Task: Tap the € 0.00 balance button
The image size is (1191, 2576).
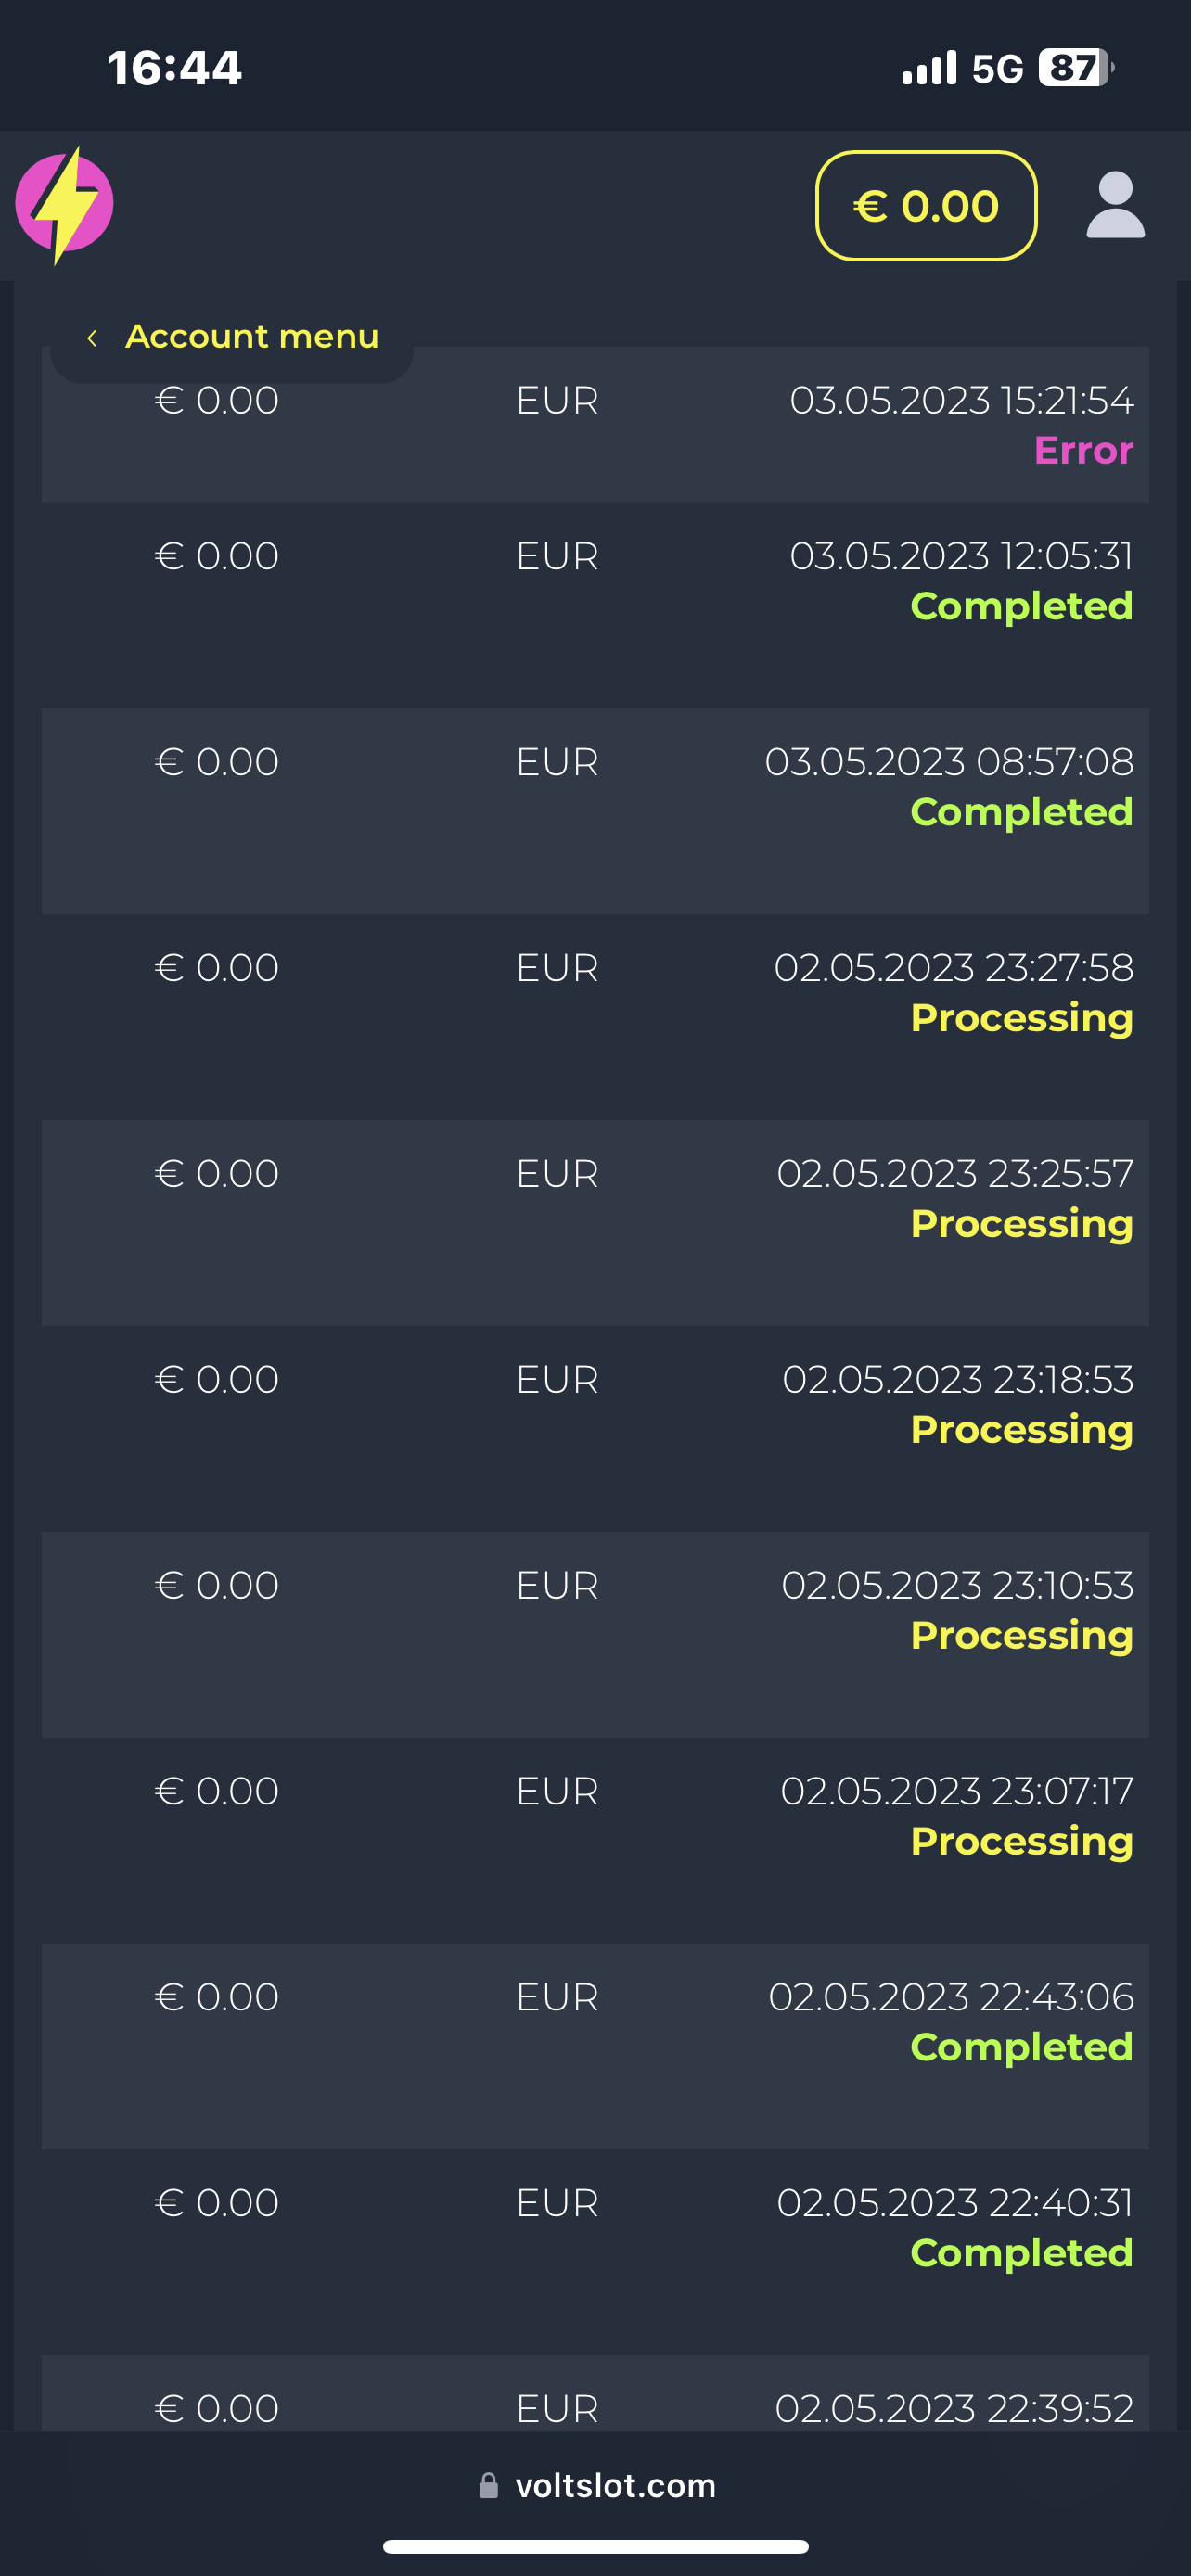Action: click(x=925, y=206)
